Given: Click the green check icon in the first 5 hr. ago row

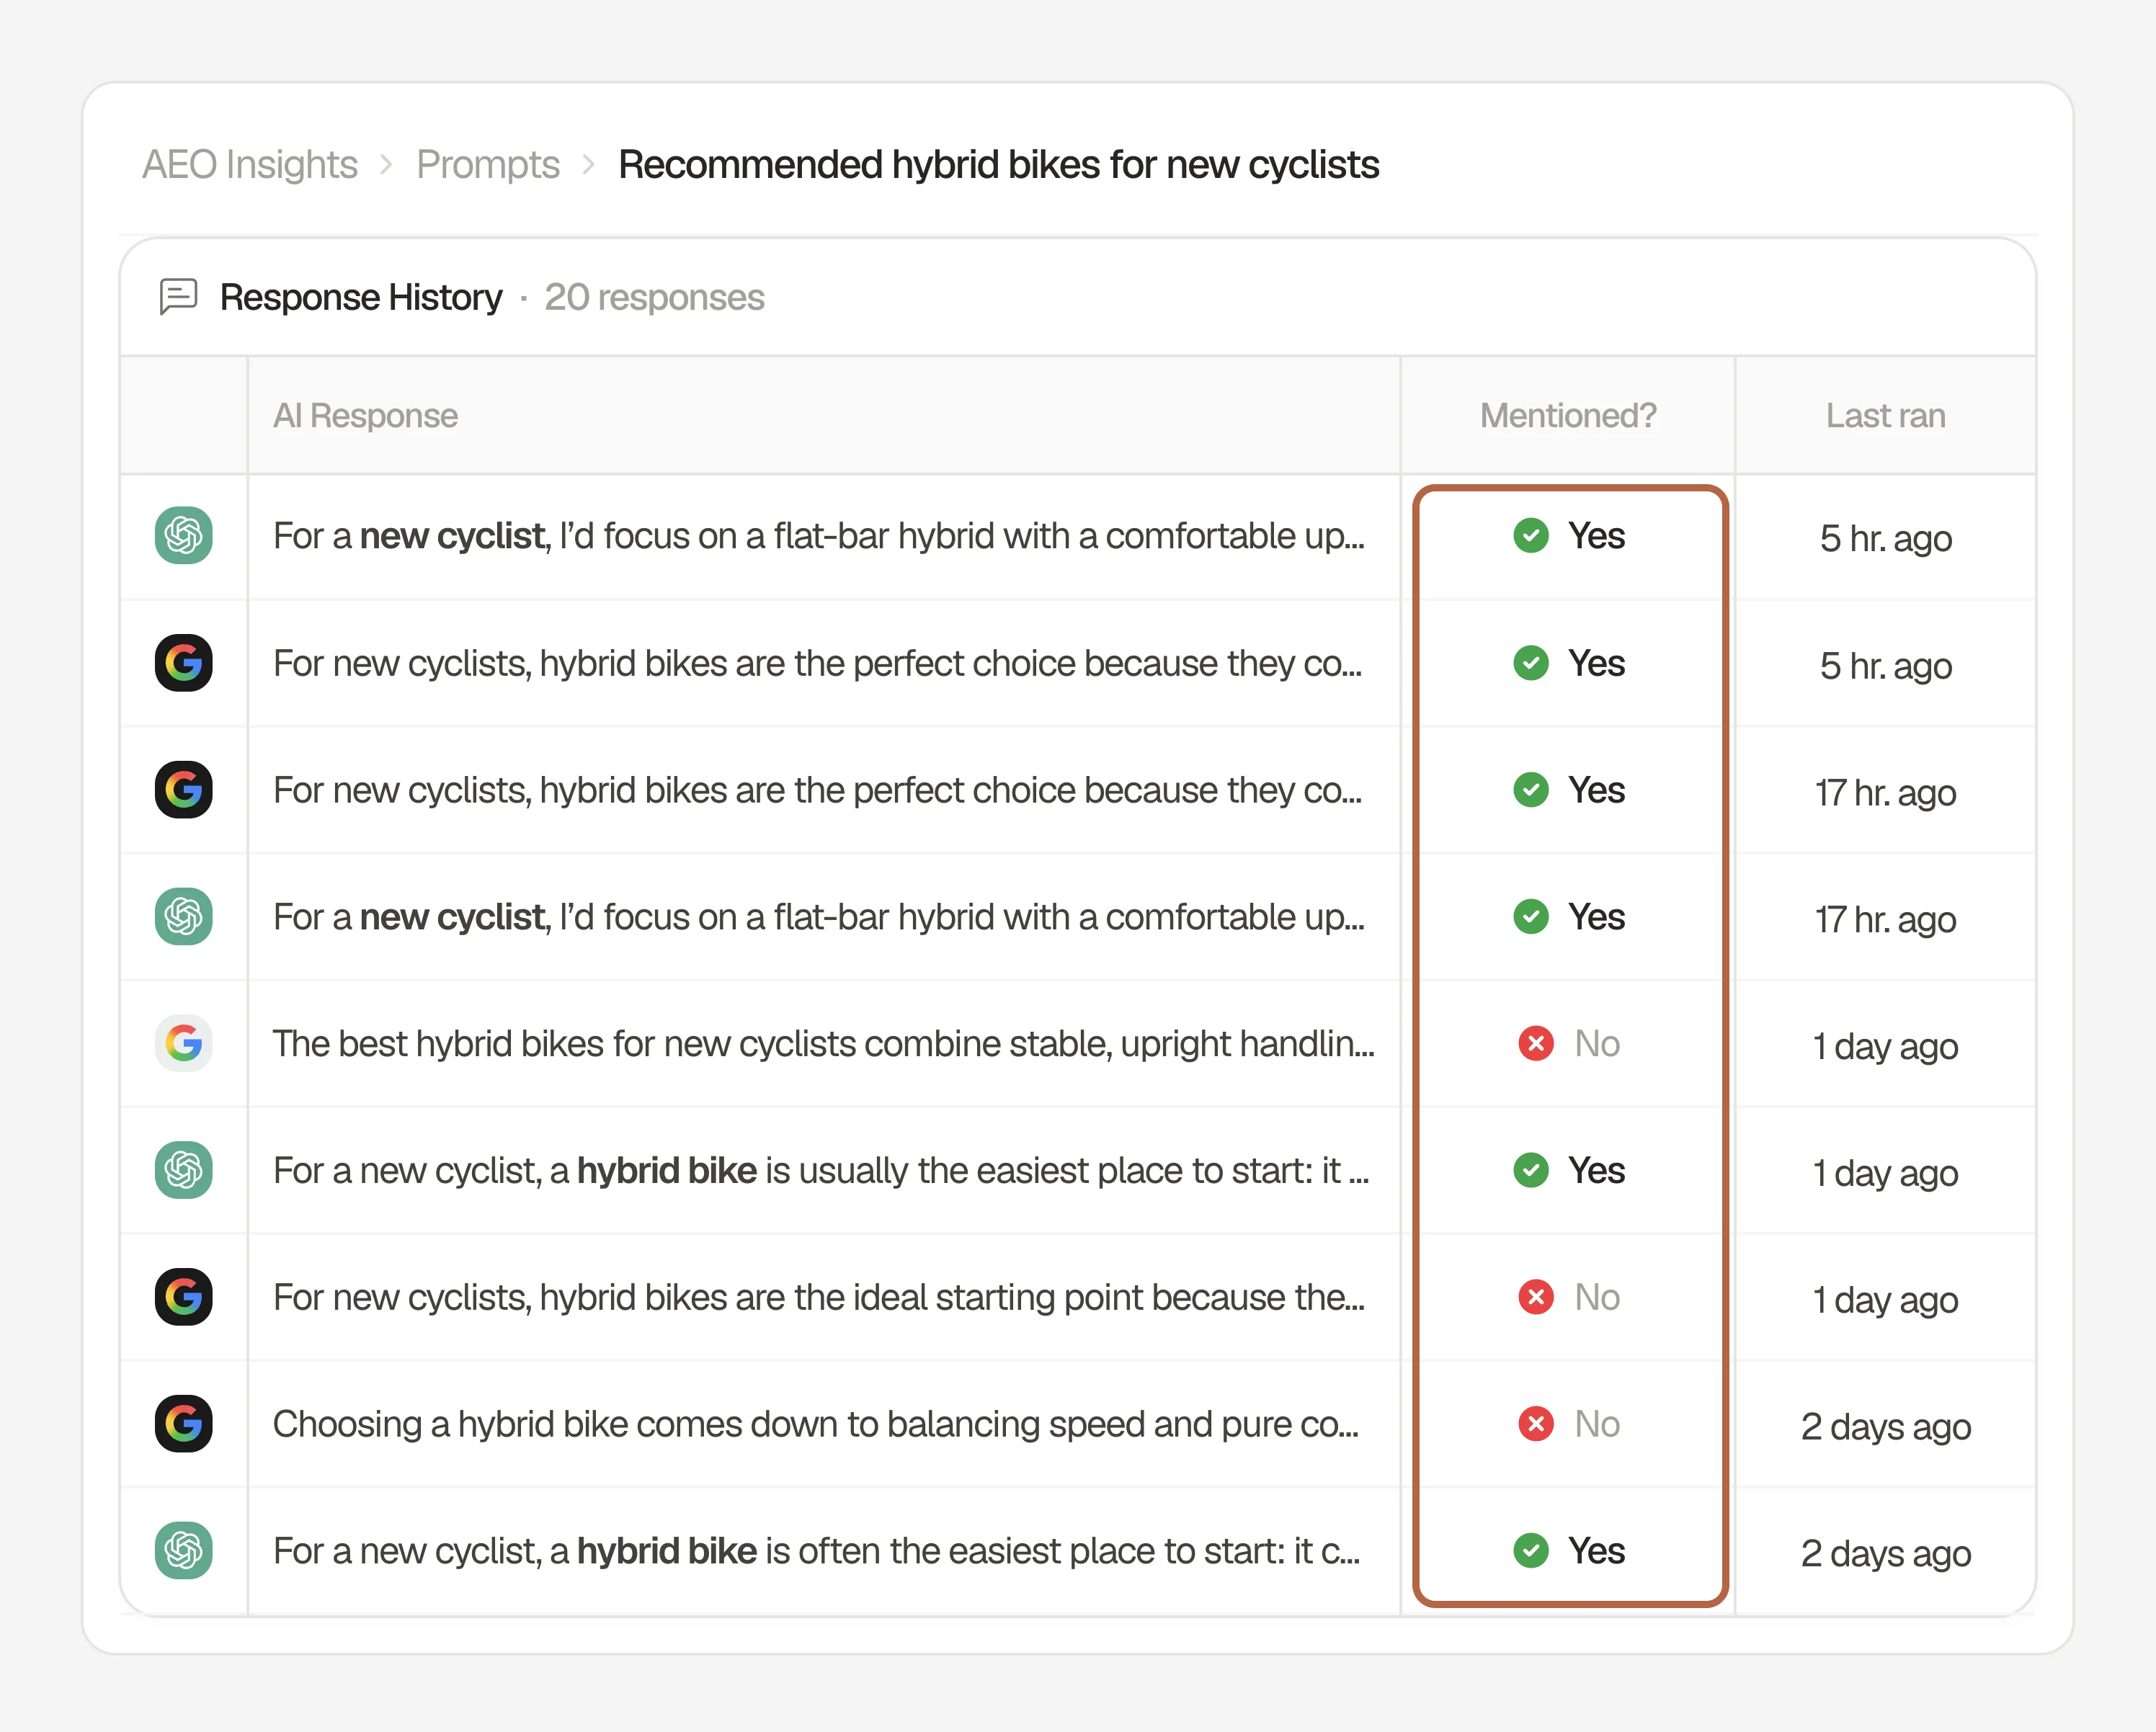Looking at the screenshot, I should point(1531,536).
